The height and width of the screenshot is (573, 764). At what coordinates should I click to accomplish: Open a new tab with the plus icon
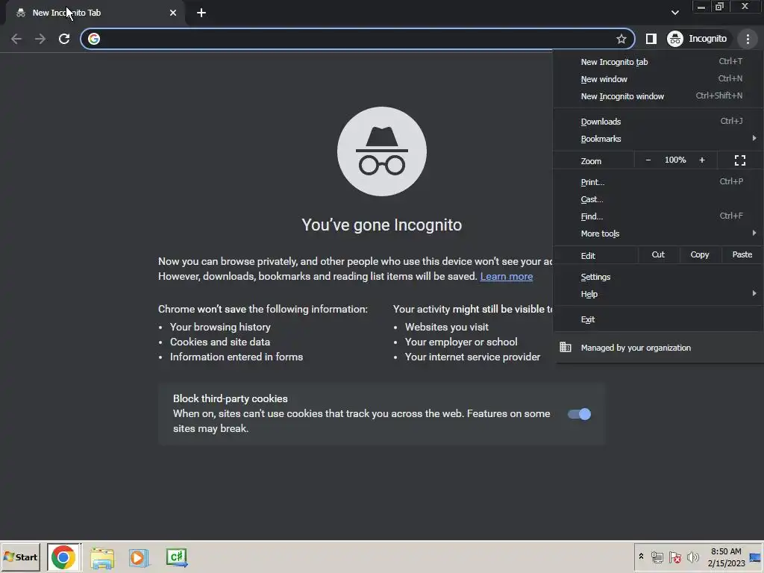coord(201,13)
